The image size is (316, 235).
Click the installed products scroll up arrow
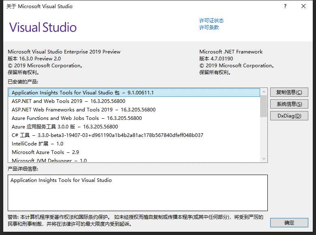[264, 92]
